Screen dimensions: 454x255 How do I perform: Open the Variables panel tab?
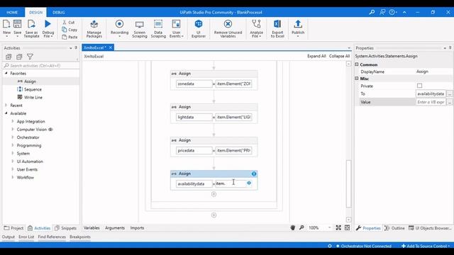click(x=92, y=228)
